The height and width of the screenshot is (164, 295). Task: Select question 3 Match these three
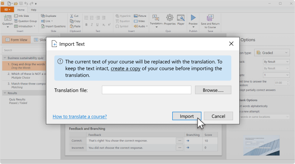(x=24, y=85)
